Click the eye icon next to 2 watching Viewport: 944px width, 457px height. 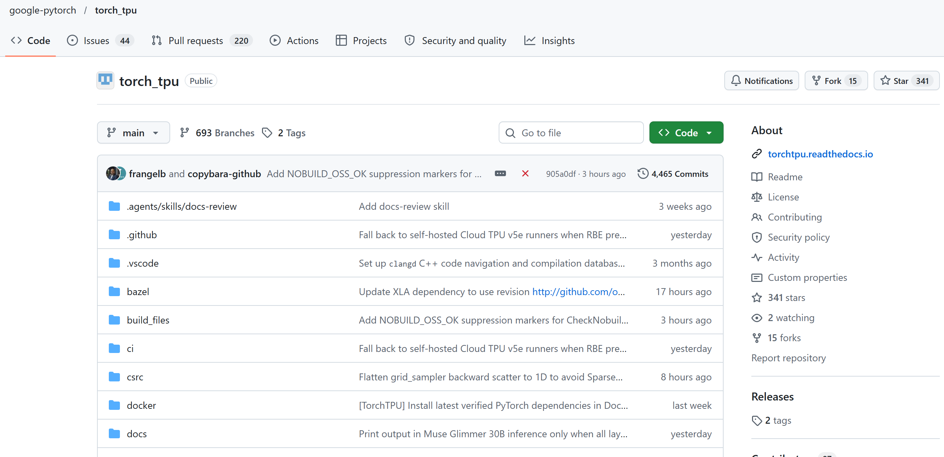(757, 318)
